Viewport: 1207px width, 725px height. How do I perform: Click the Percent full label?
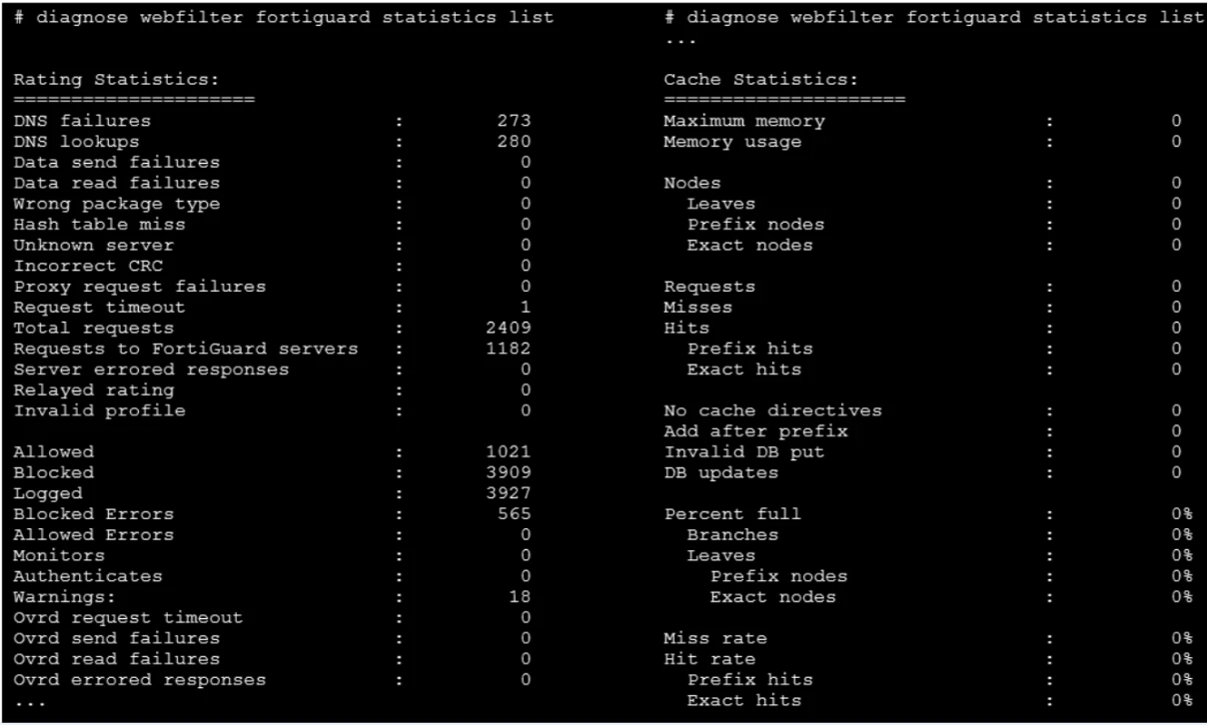732,514
